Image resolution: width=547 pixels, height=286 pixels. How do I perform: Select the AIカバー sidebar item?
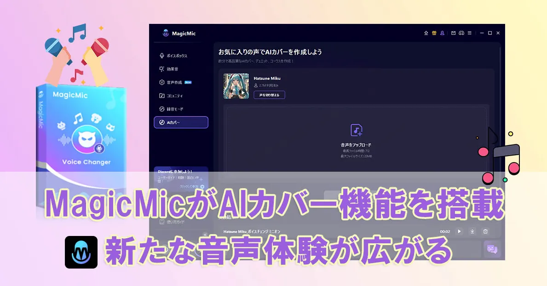[x=181, y=122]
